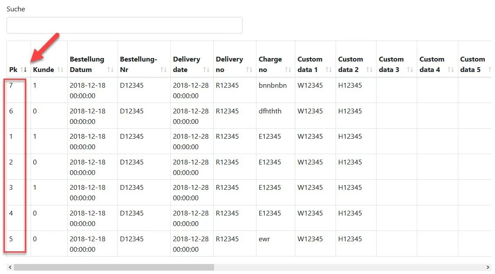Click Custom data 2 sort icon
Viewport: 495px width, 274px height.
[x=369, y=70]
